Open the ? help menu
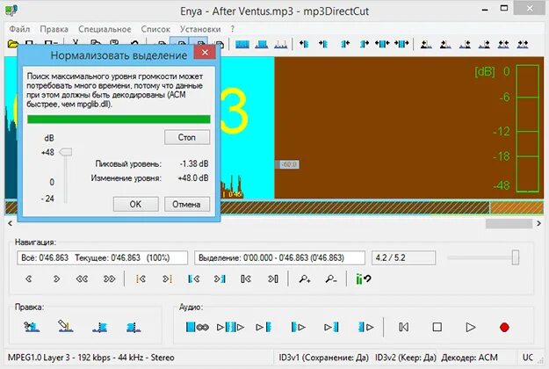This screenshot has height=369, width=549. tap(232, 29)
